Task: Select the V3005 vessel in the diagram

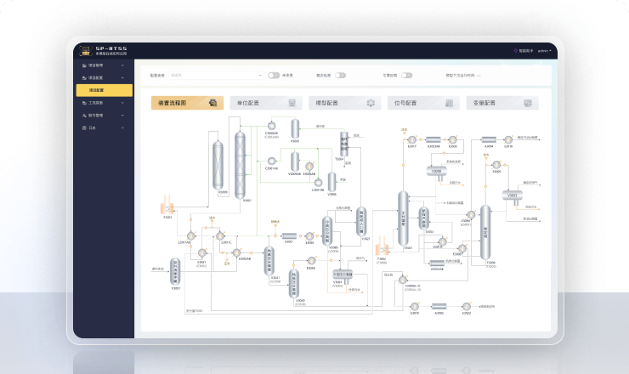Action: click(x=295, y=129)
